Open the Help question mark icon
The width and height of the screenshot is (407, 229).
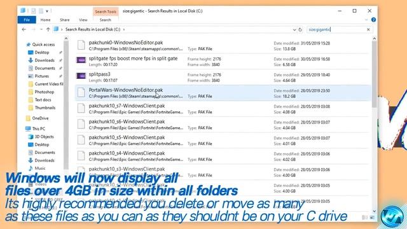point(373,20)
